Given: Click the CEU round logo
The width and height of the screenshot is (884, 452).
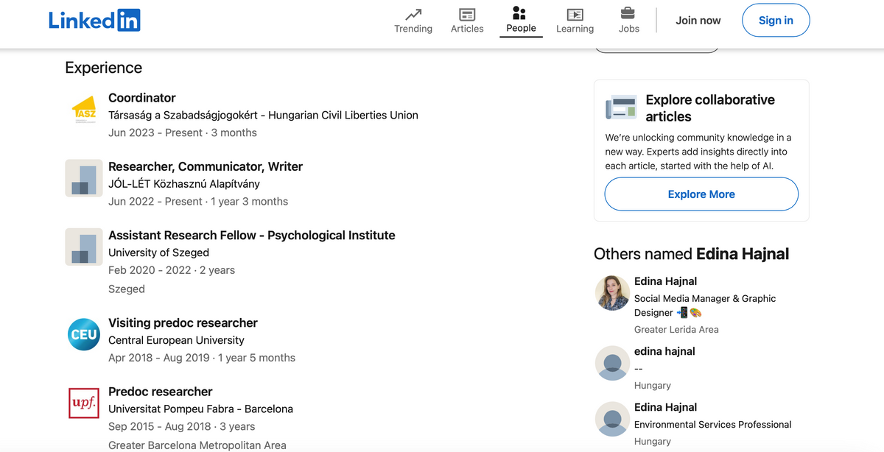Looking at the screenshot, I should point(84,334).
